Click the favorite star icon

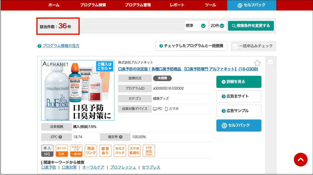(257, 63)
